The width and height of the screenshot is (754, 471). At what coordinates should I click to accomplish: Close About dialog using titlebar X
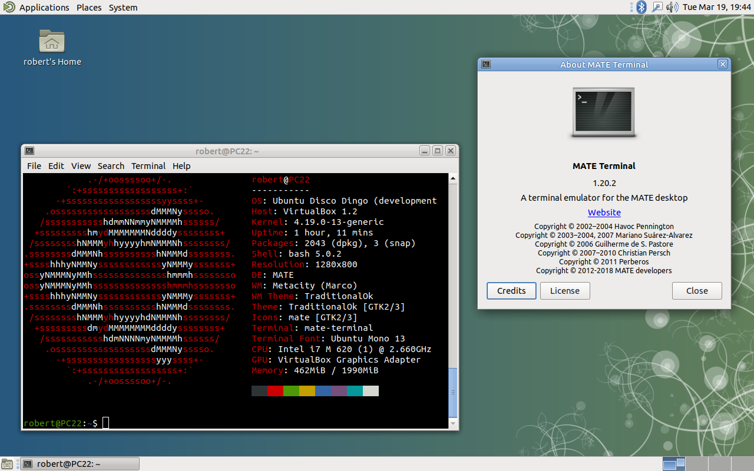(723, 65)
